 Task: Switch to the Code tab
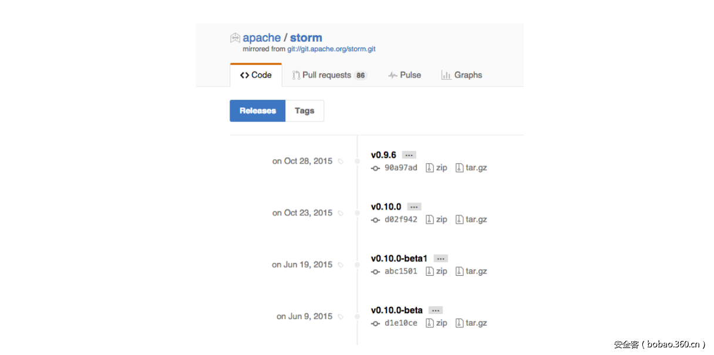(x=256, y=75)
